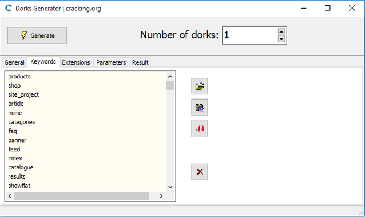Image resolution: width=366 pixels, height=217 pixels.
Task: Increase number of dorks with up arrow
Action: pos(281,31)
